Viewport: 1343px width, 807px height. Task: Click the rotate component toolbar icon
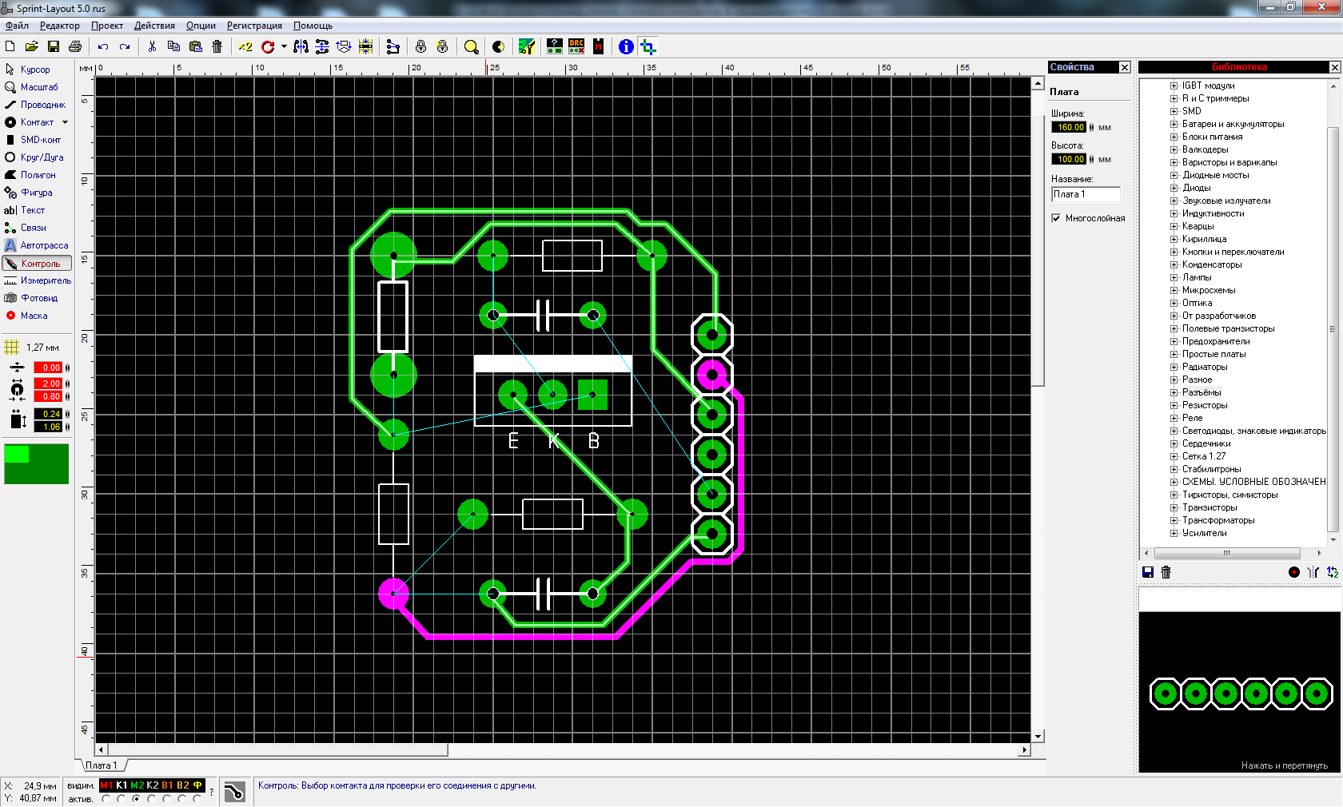[x=268, y=47]
